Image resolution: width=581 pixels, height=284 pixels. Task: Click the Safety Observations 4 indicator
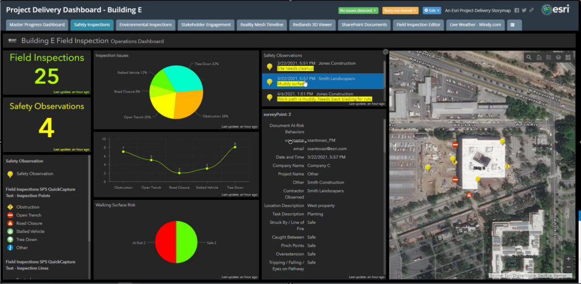tap(47, 125)
